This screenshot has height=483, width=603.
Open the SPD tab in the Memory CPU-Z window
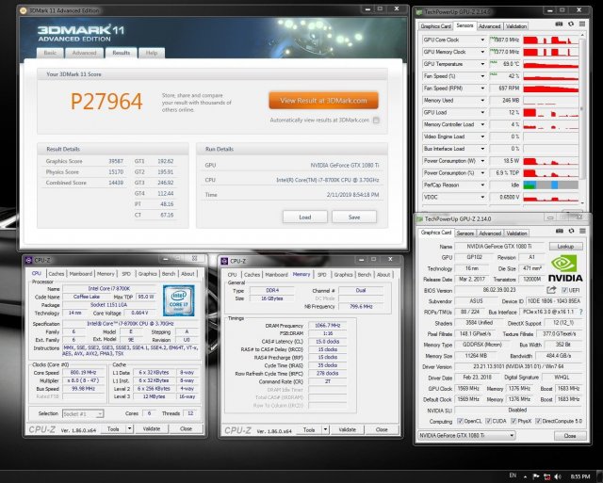[x=322, y=274]
